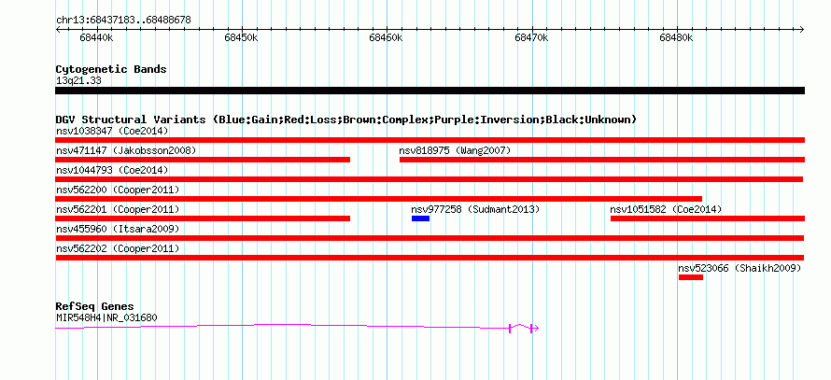
Task: Click the MIR548H4|NR_031680 gene label
Action: pyautogui.click(x=106, y=318)
